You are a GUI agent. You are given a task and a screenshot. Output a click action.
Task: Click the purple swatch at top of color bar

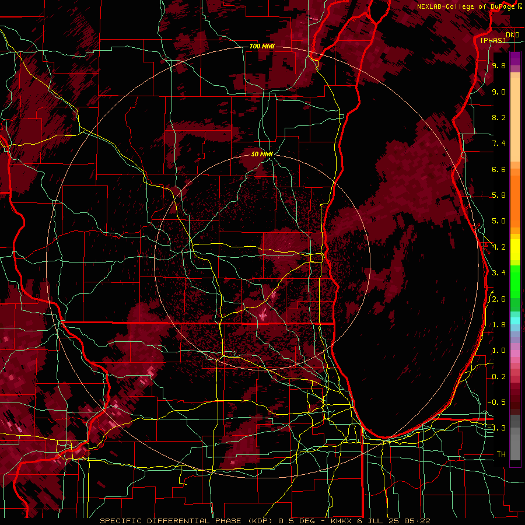point(515,58)
